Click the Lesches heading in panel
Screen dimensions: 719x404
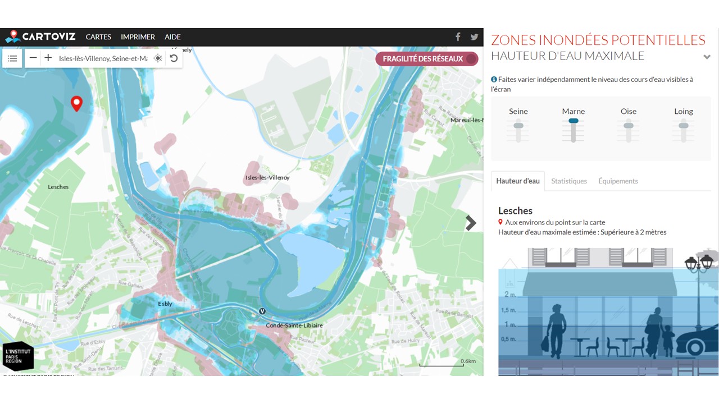515,211
